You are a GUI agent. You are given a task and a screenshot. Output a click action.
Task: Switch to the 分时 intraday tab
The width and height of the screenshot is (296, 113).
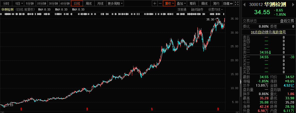[x=6, y=3]
